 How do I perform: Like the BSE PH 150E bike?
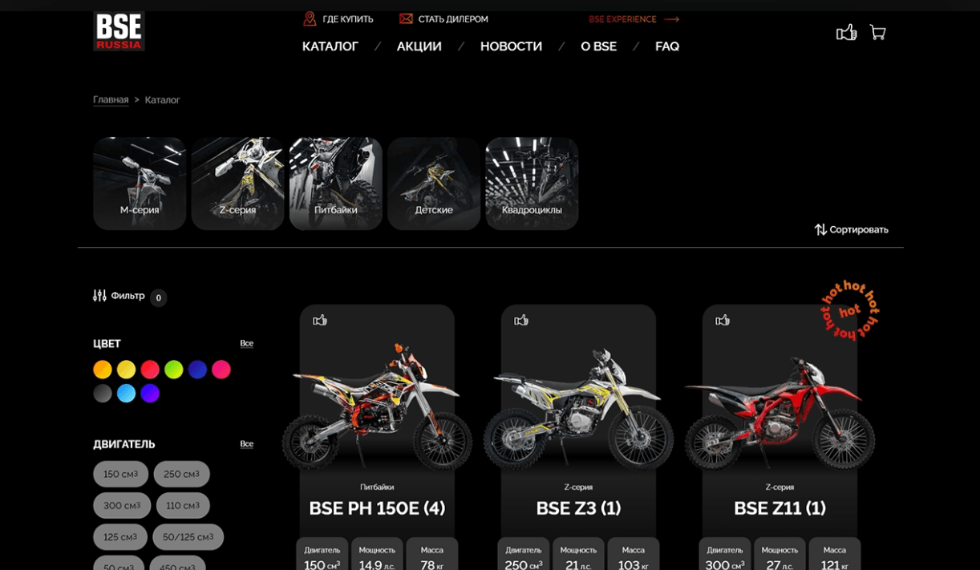click(x=320, y=320)
